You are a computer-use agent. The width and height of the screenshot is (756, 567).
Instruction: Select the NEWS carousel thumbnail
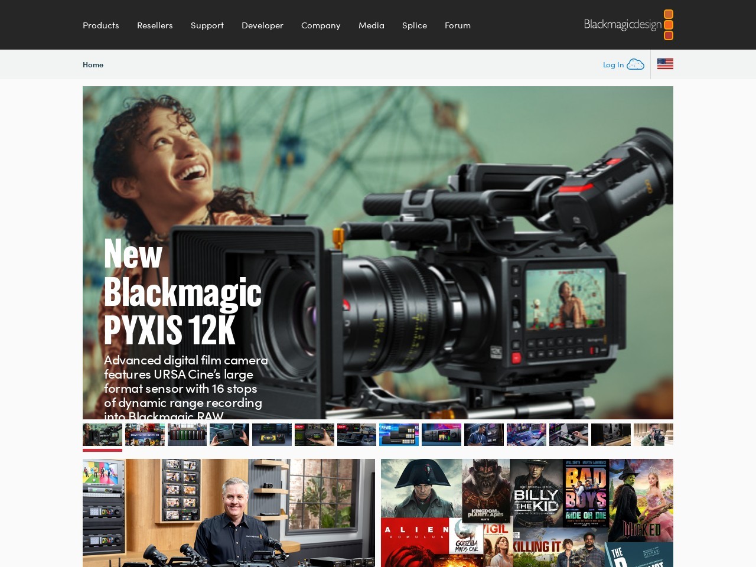(x=399, y=435)
